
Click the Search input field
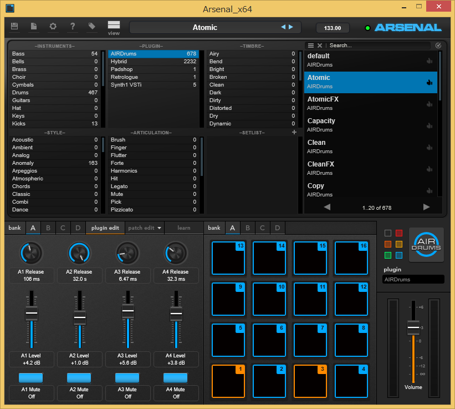(x=379, y=46)
